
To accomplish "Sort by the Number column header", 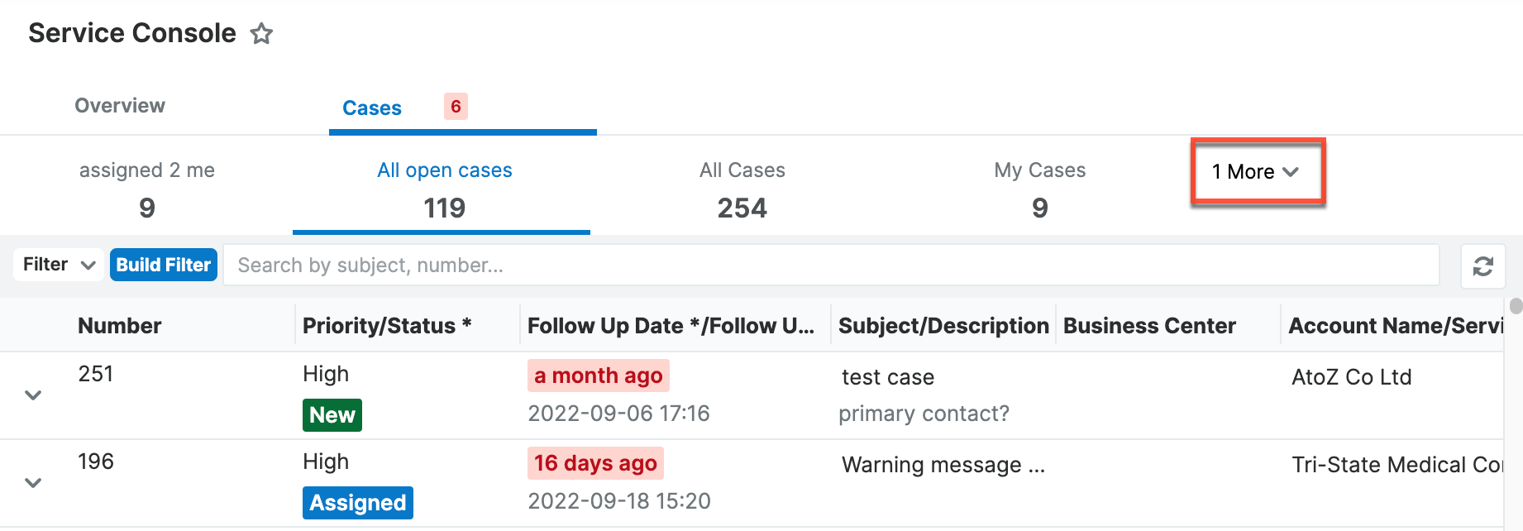I will click(120, 326).
